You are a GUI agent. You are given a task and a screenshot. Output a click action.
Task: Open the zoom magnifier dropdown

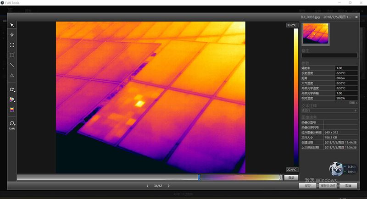click(12, 123)
